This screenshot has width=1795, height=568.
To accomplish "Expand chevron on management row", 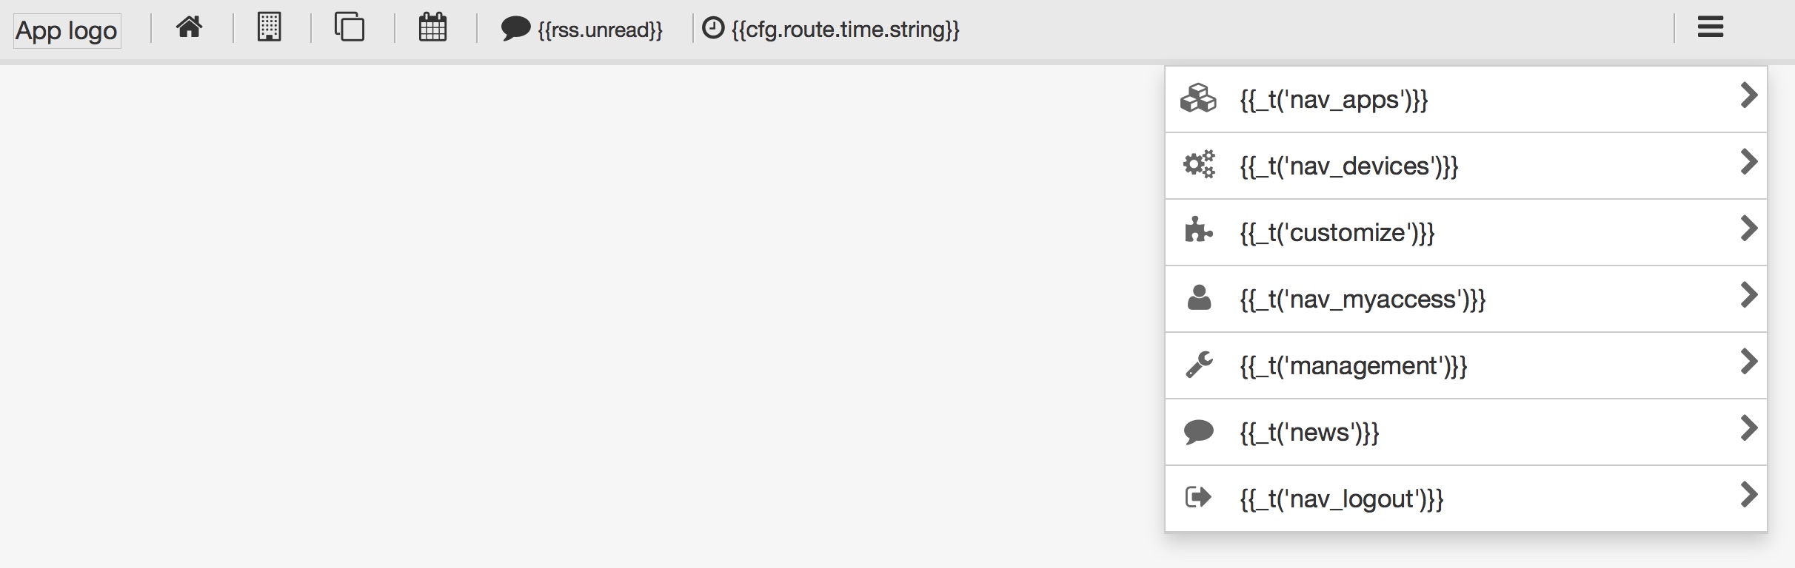I will tap(1748, 362).
